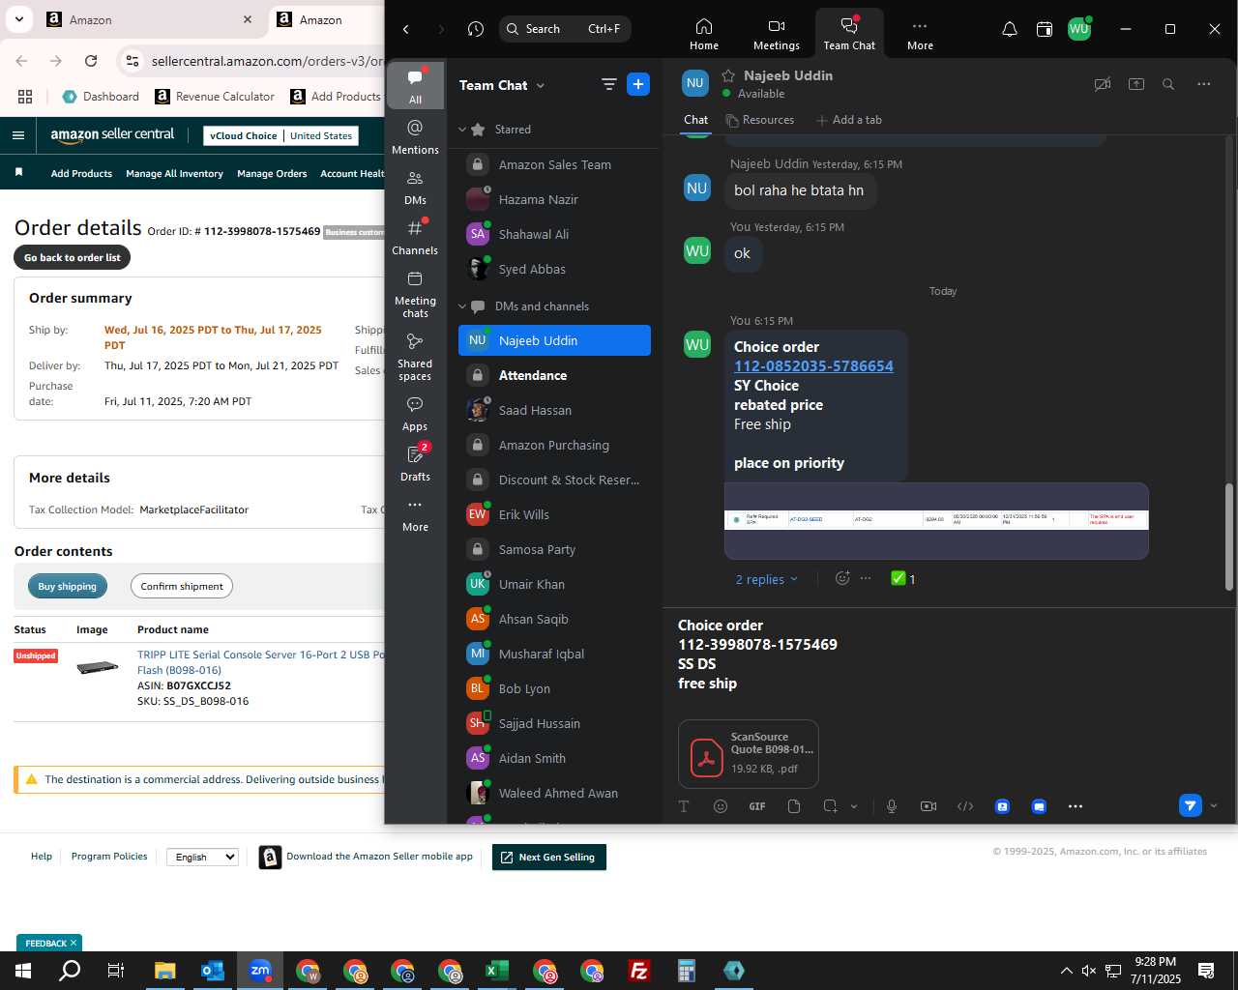1238x990 pixels.
Task: Open Zoom notifications bell
Action: [x=1009, y=29]
